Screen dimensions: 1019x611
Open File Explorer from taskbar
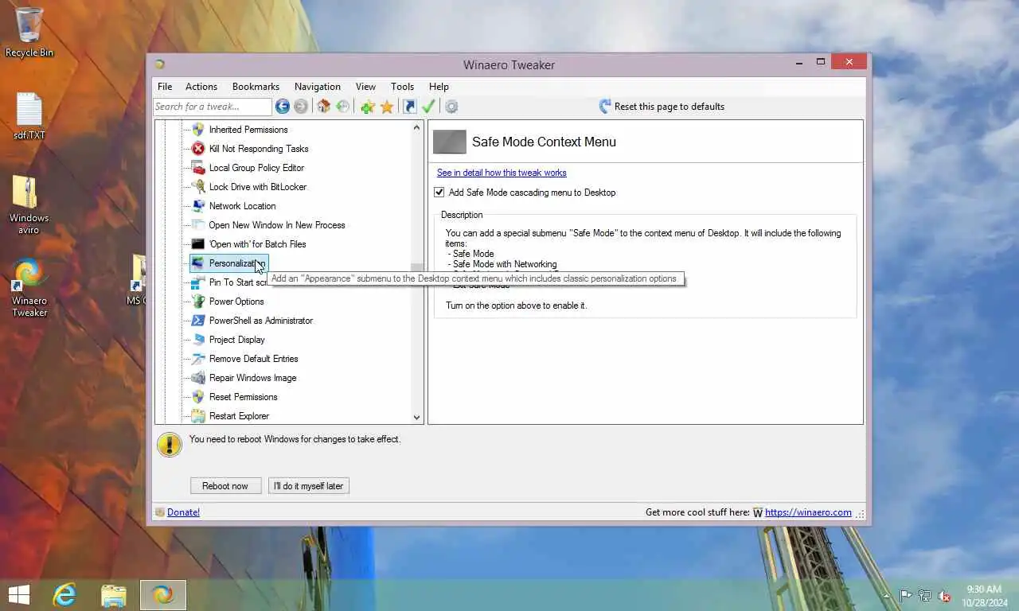pyautogui.click(x=114, y=594)
